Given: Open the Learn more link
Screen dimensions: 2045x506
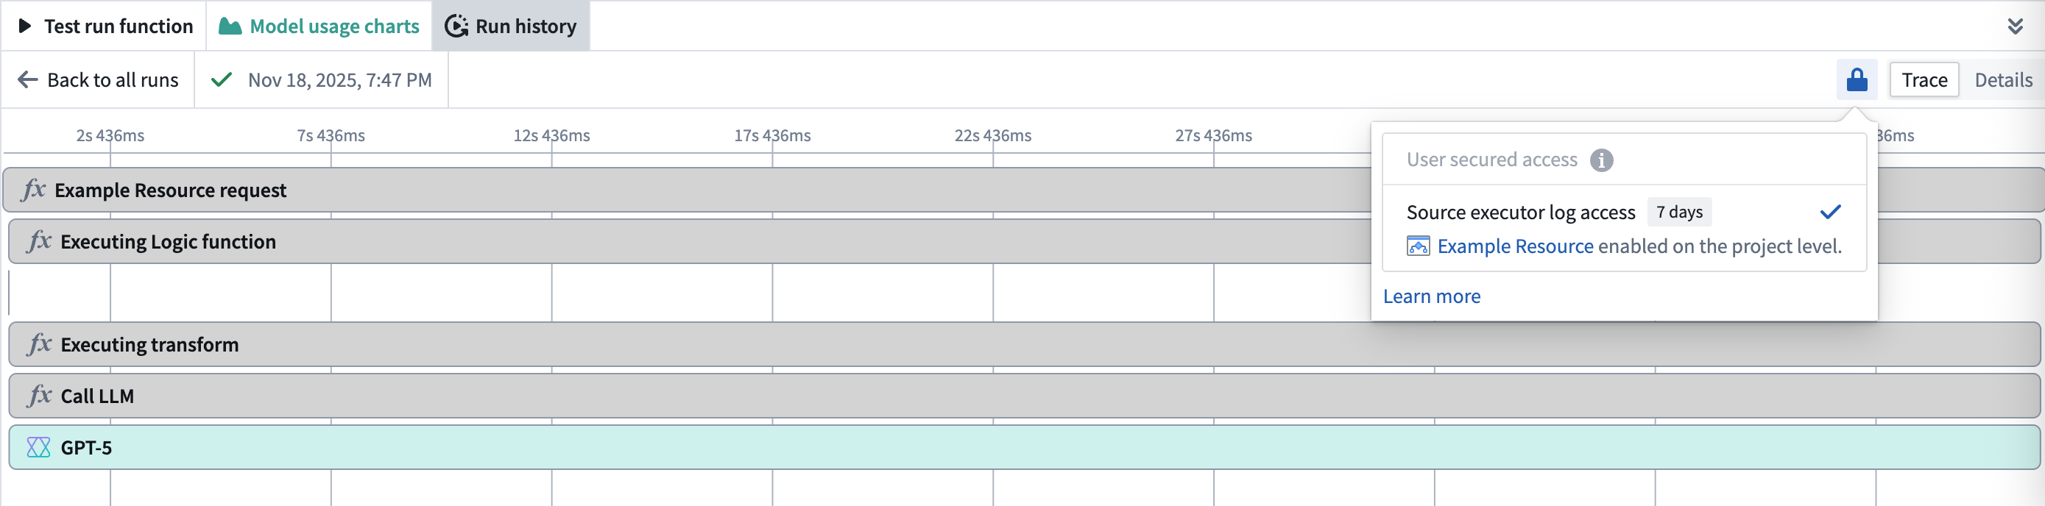Looking at the screenshot, I should point(1431,295).
